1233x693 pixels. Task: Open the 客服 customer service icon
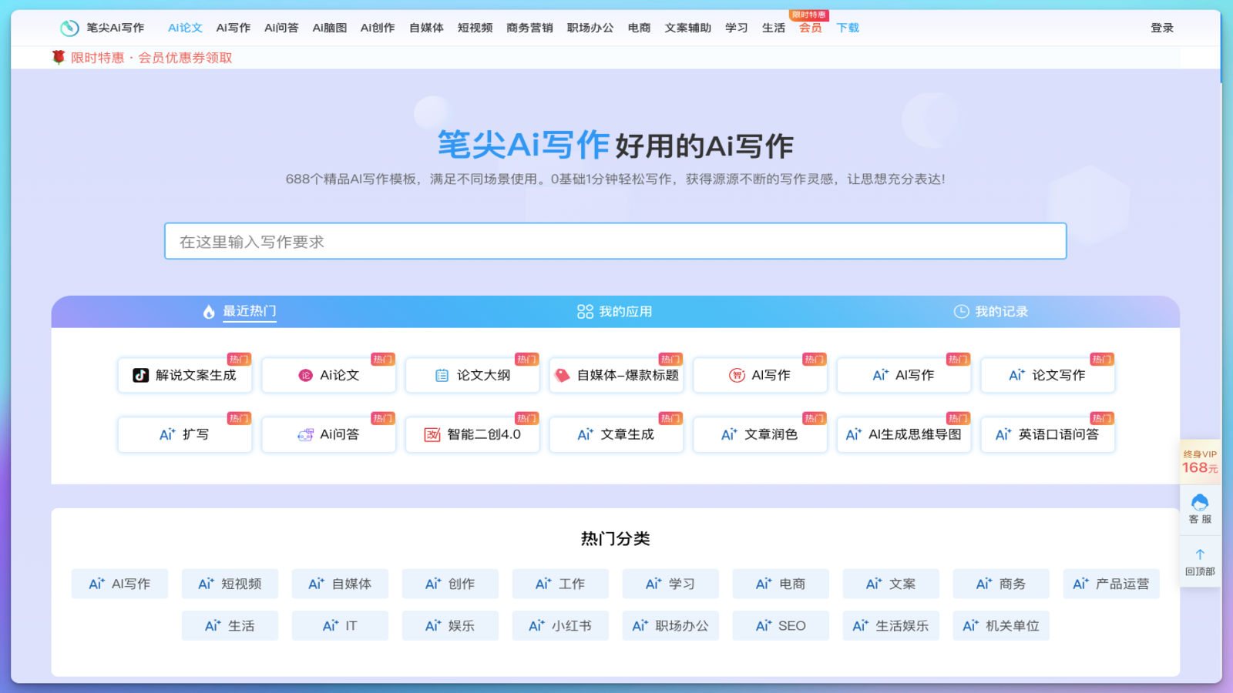click(x=1200, y=504)
